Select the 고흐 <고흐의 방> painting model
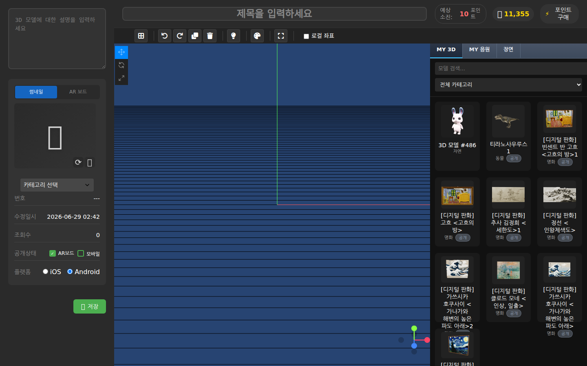 (457, 212)
